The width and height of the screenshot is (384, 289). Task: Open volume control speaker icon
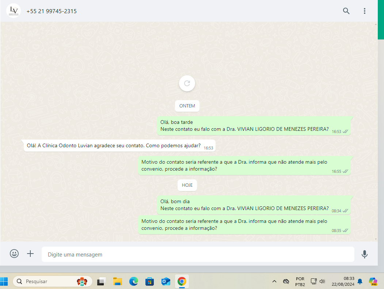[x=322, y=281]
